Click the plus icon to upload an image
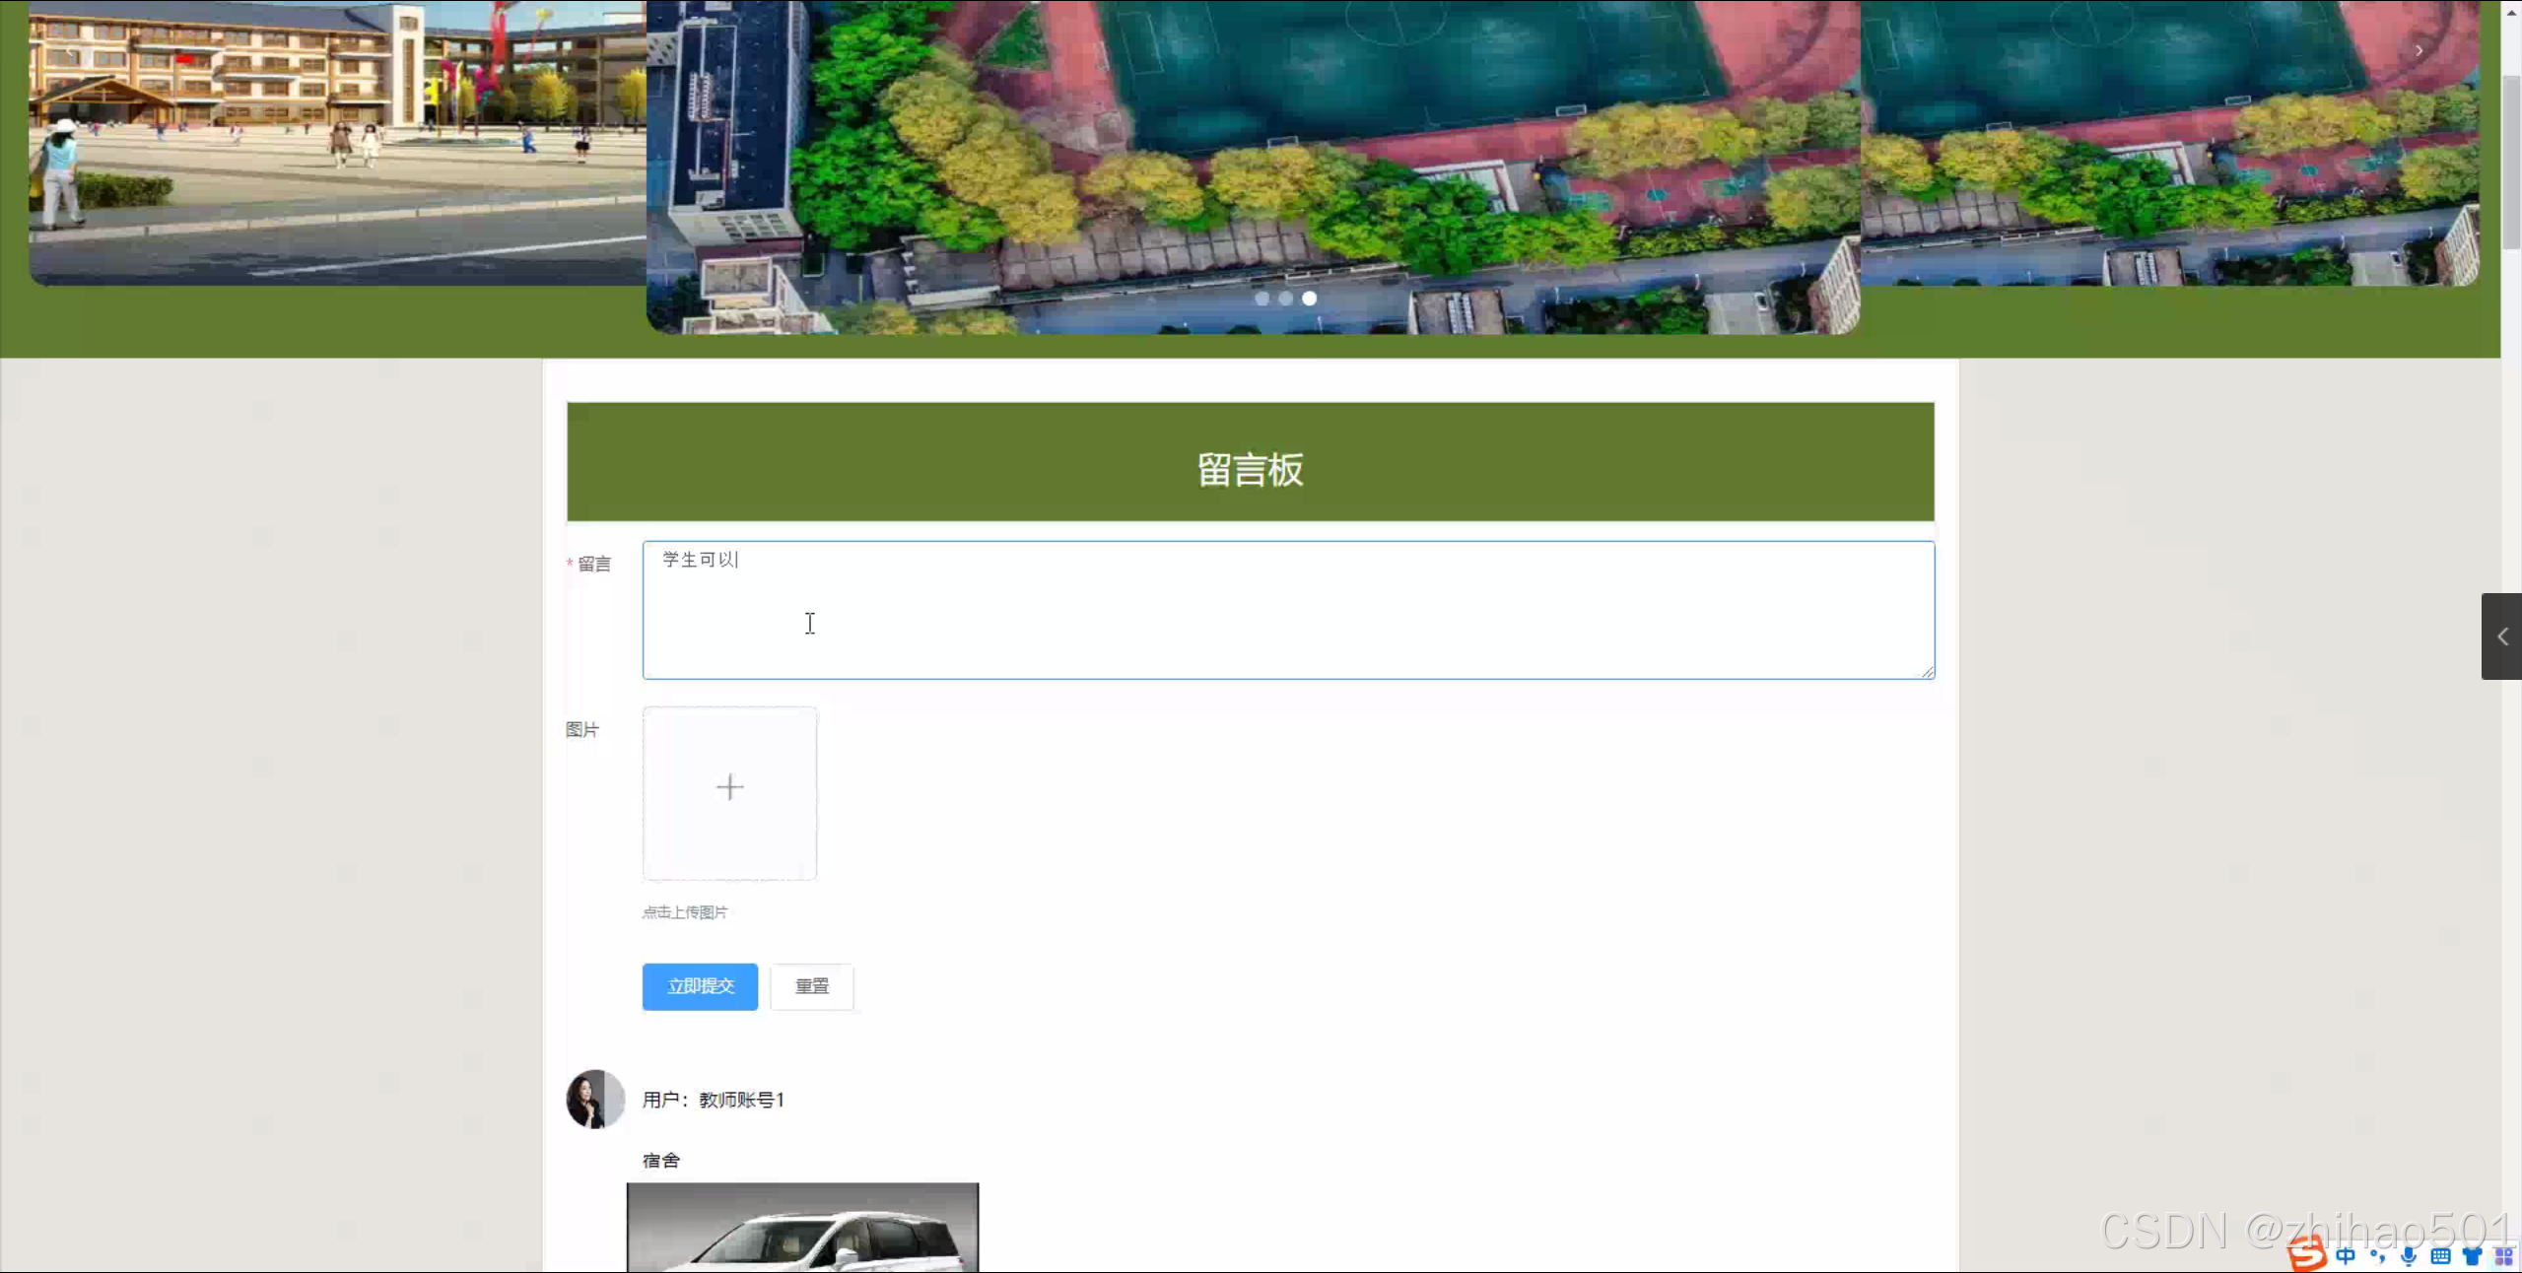 pos(729,786)
